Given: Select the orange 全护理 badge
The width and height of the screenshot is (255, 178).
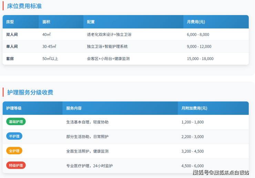Looking at the screenshot, I should (x=14, y=151).
